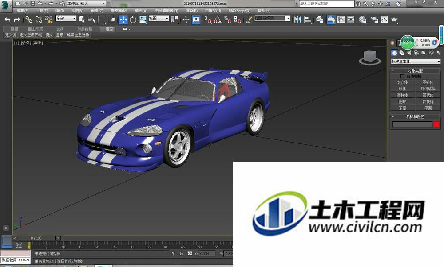Toggle the Angle Snap button
Viewport: 444px width, 267px height.
pyautogui.click(x=218, y=19)
